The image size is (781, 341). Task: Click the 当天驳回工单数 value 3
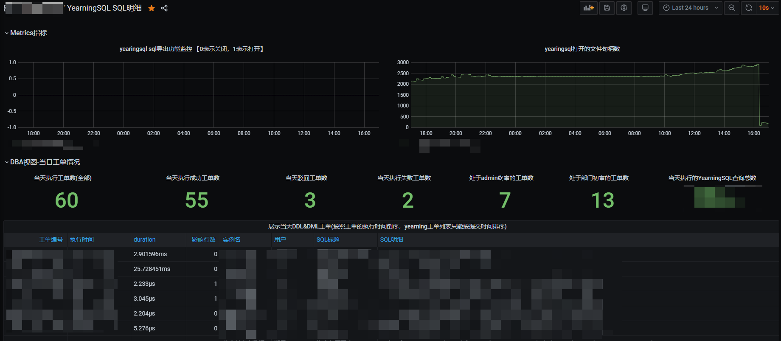[x=310, y=200]
